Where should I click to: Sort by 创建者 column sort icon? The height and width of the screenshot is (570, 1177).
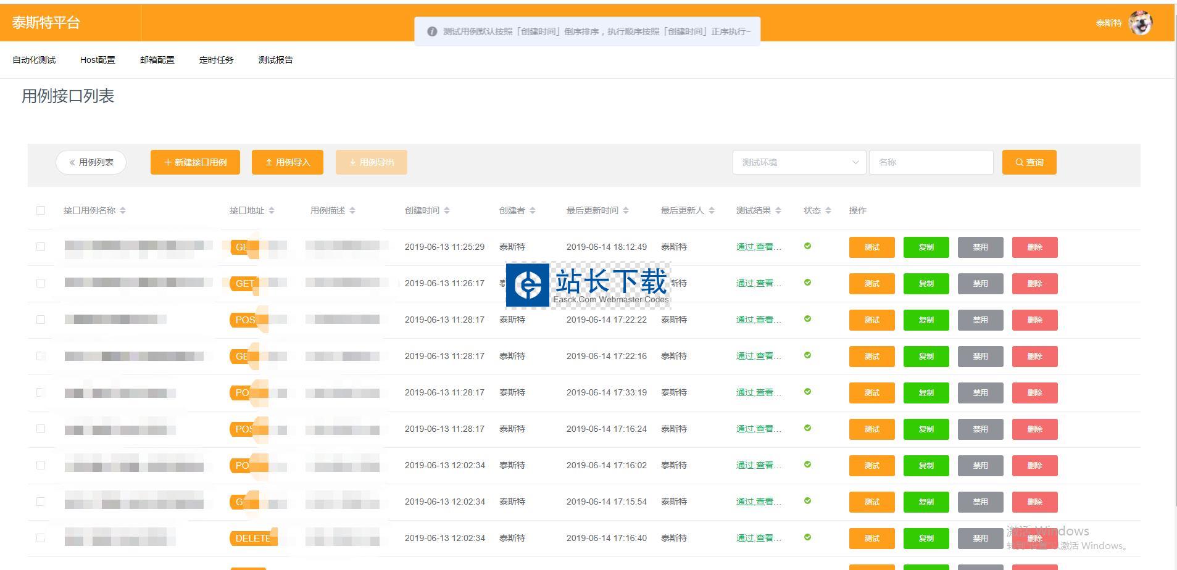[x=533, y=210]
